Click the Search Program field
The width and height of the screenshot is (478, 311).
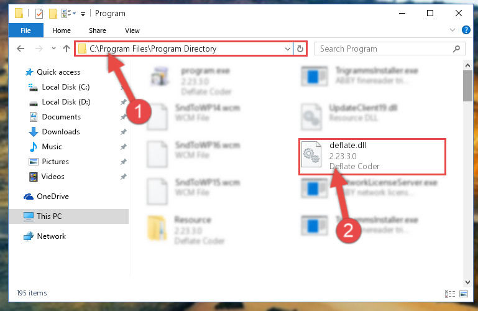click(384, 49)
